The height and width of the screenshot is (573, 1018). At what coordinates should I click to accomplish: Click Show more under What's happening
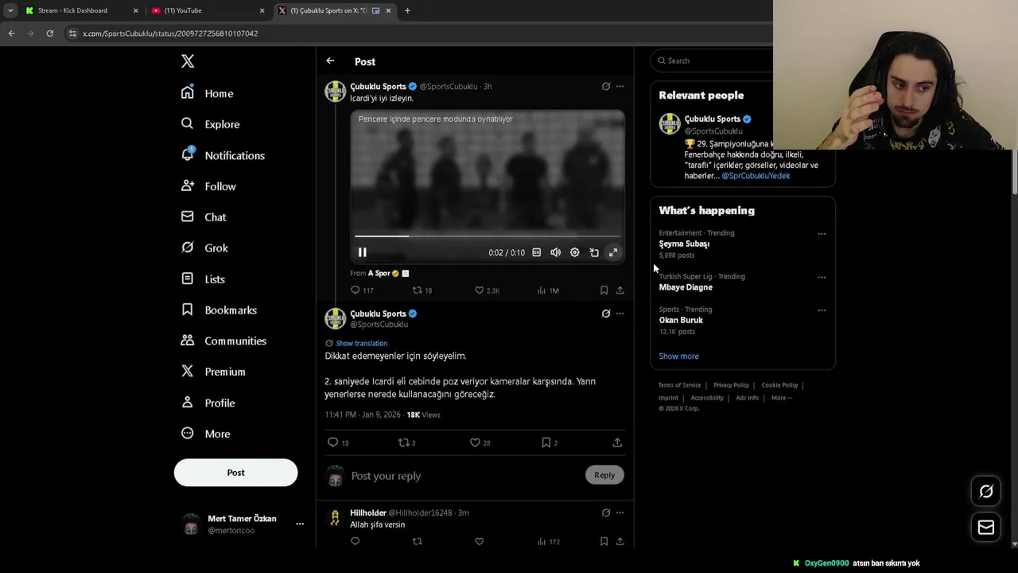click(678, 356)
